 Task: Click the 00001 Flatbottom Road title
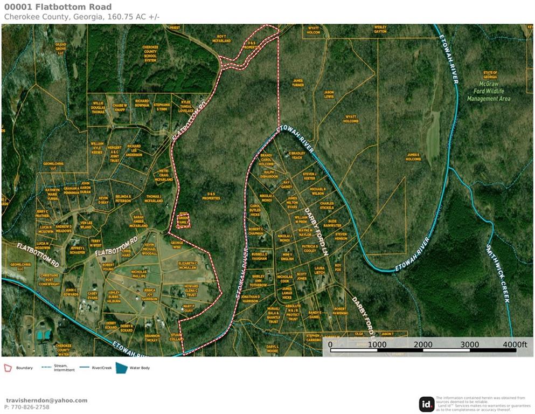click(58, 7)
